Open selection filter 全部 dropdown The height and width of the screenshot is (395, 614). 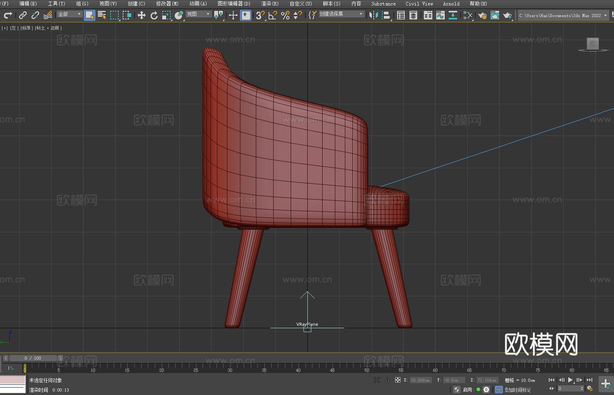coord(69,14)
